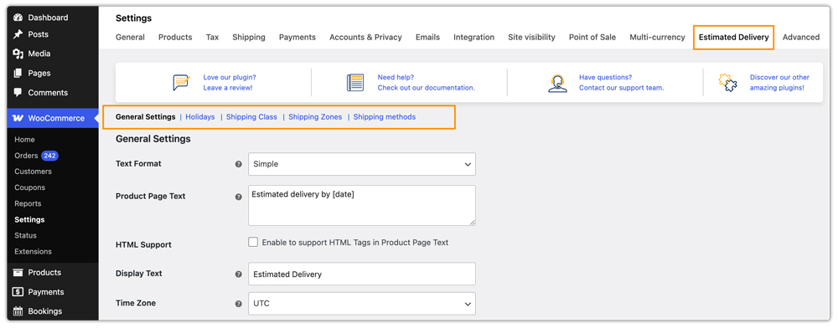Screen dimensions: 838x328
Task: Click the 242 orders count badge
Action: pyautogui.click(x=49, y=156)
